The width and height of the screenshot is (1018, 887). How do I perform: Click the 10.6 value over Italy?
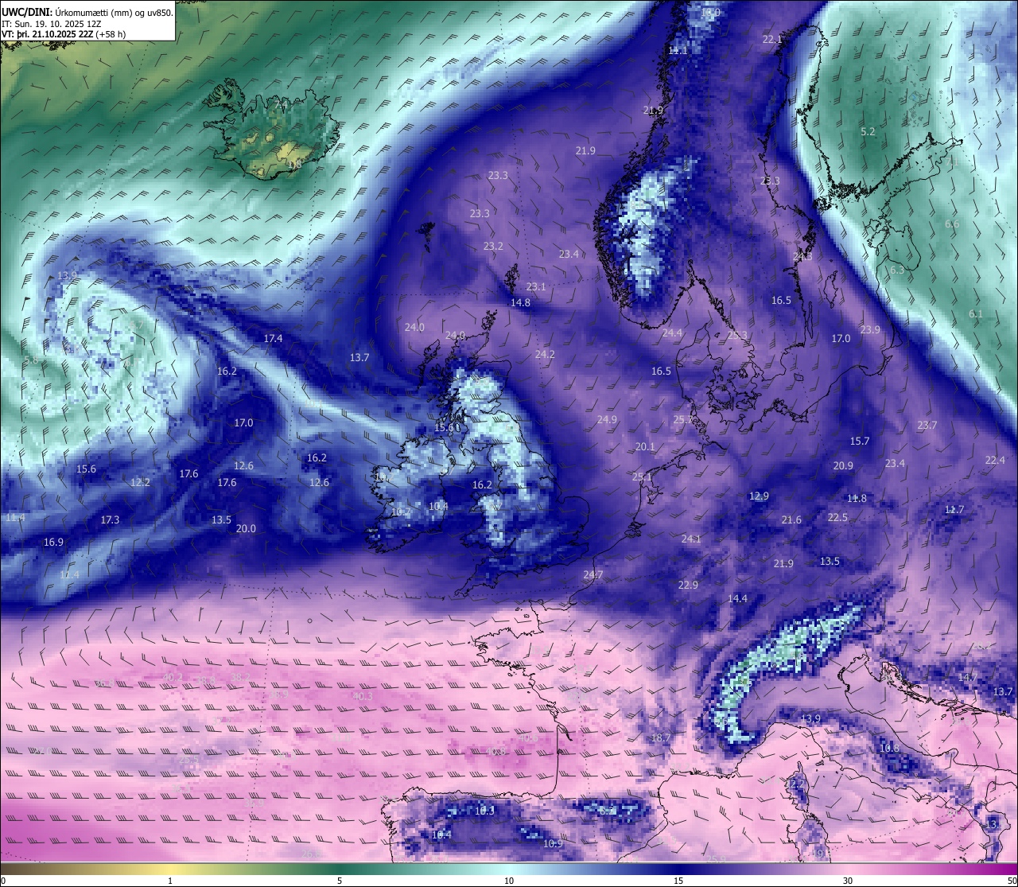(x=890, y=748)
